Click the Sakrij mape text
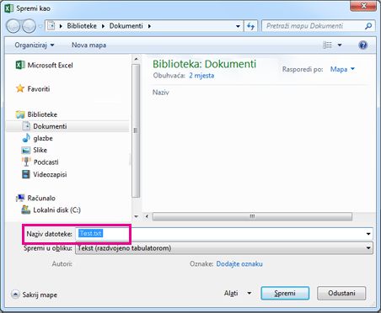The height and width of the screenshot is (313, 381). [40, 294]
